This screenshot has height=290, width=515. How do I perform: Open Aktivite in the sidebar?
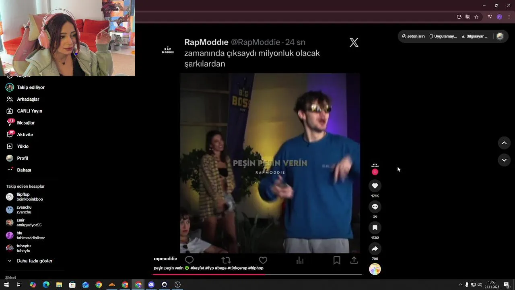pos(20,135)
